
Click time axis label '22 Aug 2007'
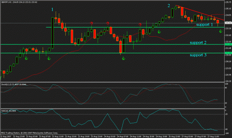[x=5, y=137]
